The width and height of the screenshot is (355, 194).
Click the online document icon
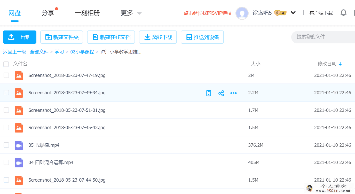[96, 37]
